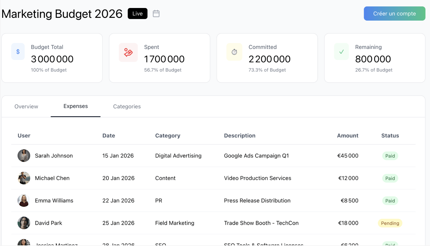
Task: Click Michael Chen's profile picture
Action: tap(24, 178)
